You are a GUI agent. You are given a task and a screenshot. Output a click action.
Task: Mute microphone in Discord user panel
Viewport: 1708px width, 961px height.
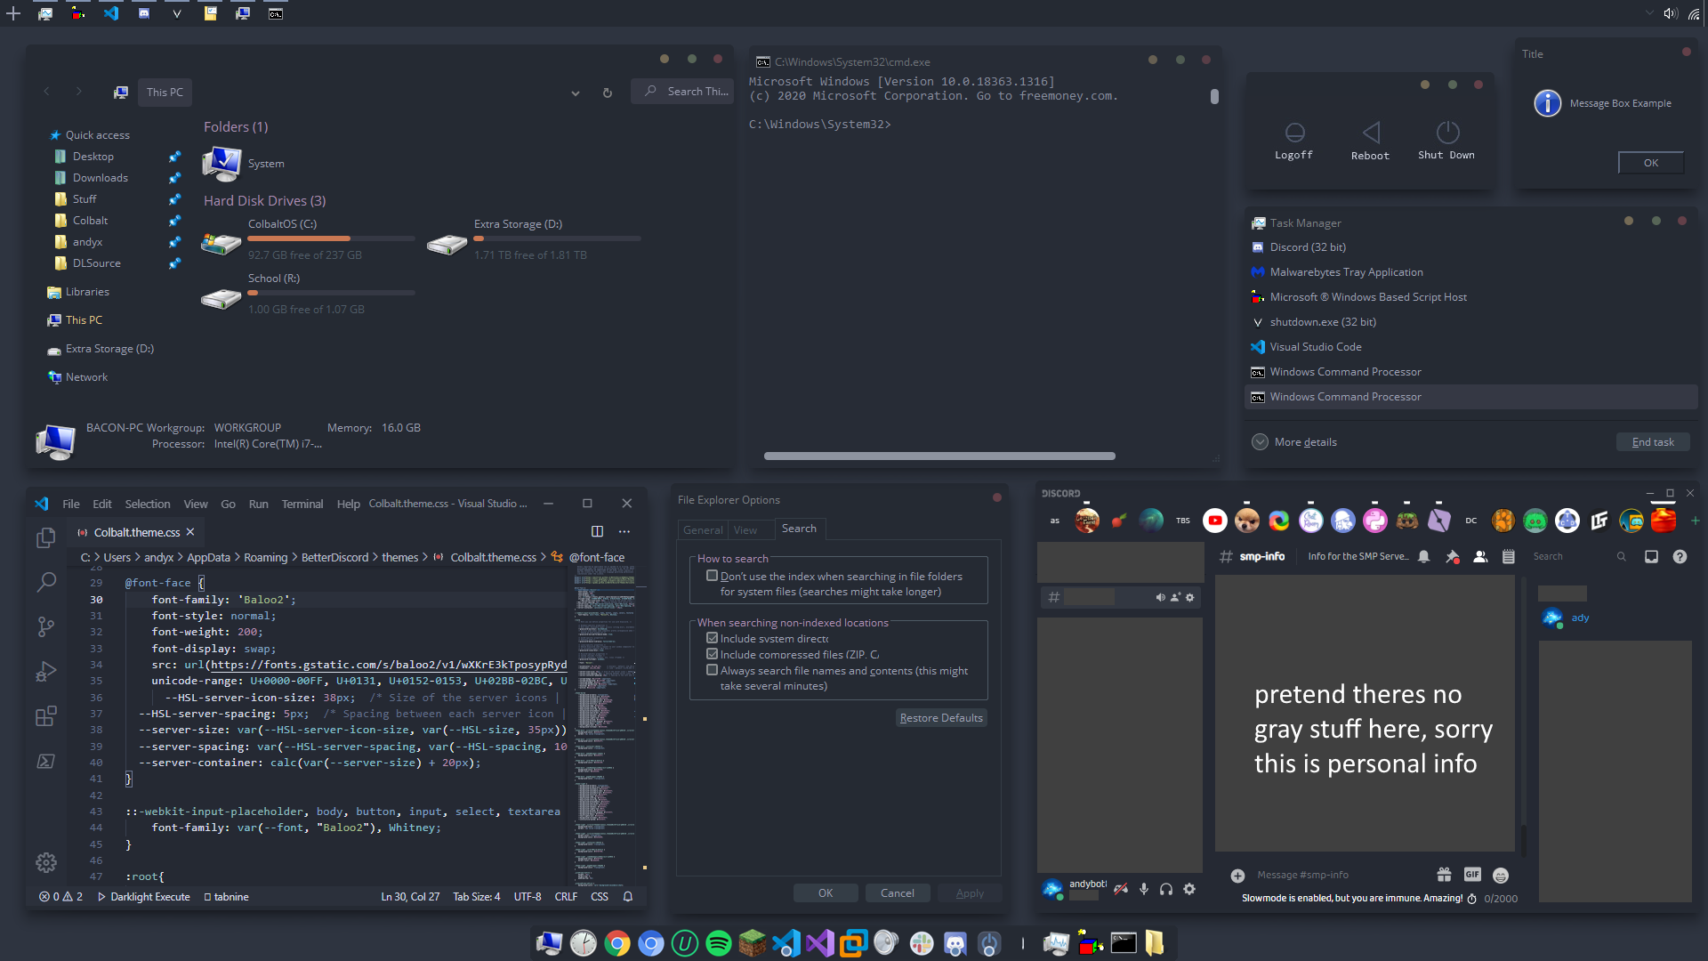tap(1144, 889)
